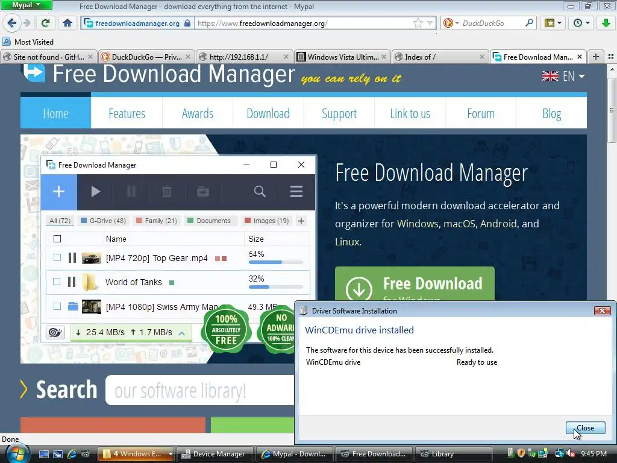This screenshot has width=617, height=463.
Task: Open the Mypal application menu button
Action: pyautogui.click(x=27, y=5)
